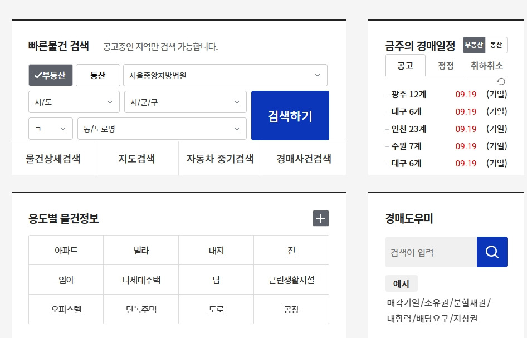
Task: Open 지도검색
Action: (136, 159)
